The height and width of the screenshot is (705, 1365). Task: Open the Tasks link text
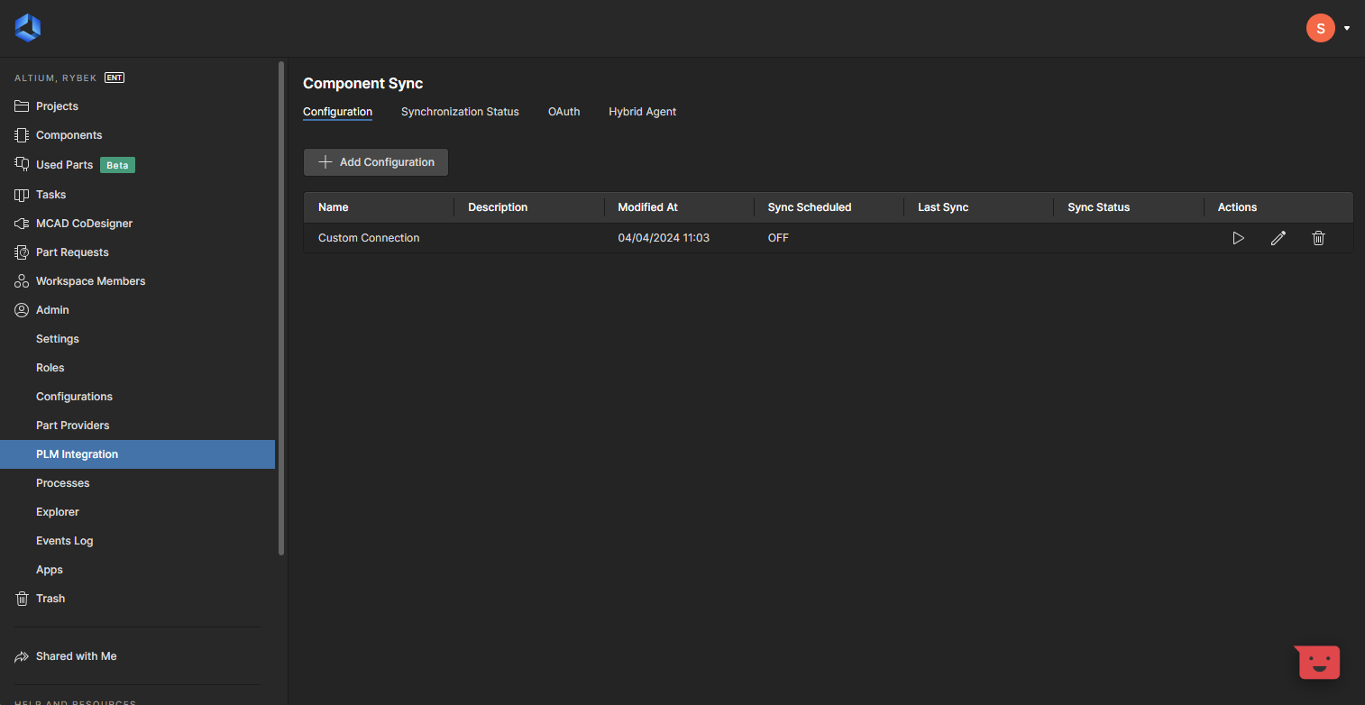tap(51, 195)
